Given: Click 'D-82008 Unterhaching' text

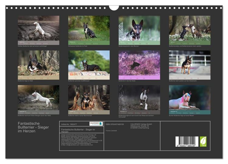Looking at the screenshot, I should click(140, 128).
